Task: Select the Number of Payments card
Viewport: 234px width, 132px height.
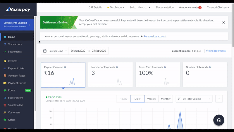Action: [111, 75]
